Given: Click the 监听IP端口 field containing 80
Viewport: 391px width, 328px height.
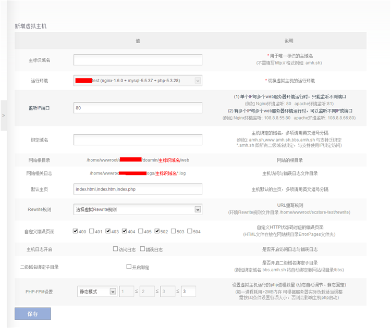Looking at the screenshot, I should click(138, 108).
